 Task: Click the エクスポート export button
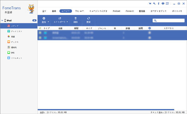[60, 20]
